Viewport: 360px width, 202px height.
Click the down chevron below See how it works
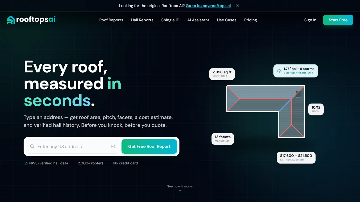pyautogui.click(x=180, y=190)
